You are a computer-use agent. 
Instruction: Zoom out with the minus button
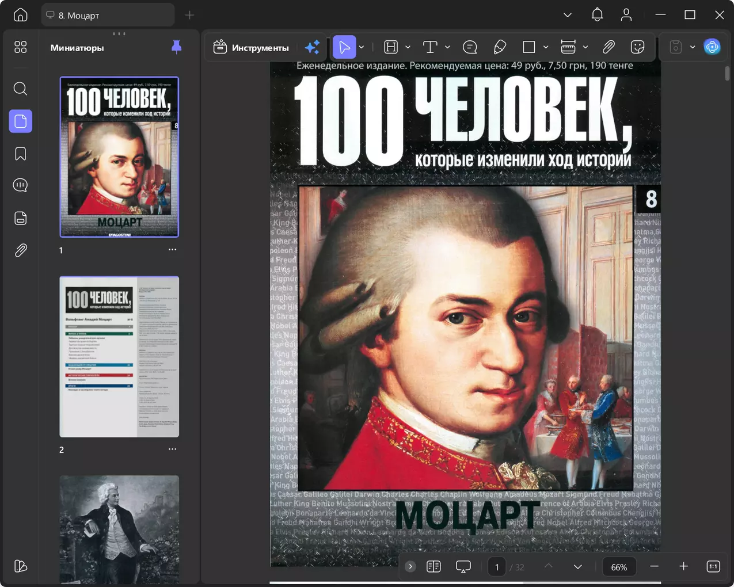pyautogui.click(x=655, y=567)
